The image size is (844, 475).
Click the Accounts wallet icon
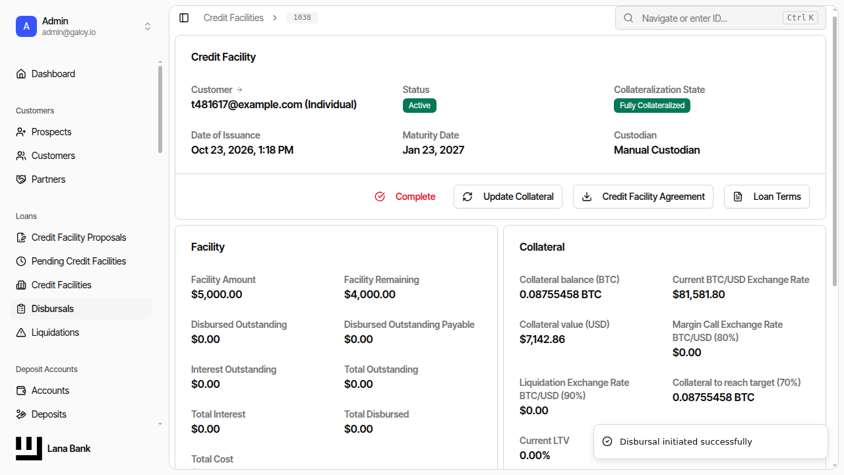tap(21, 391)
